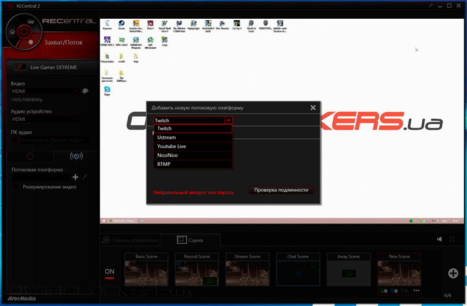Click the Проверка подлинности button
The image size is (467, 306).
(281, 190)
